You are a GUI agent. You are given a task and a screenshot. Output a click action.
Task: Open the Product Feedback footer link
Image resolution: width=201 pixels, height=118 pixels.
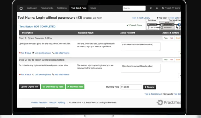[39, 103]
